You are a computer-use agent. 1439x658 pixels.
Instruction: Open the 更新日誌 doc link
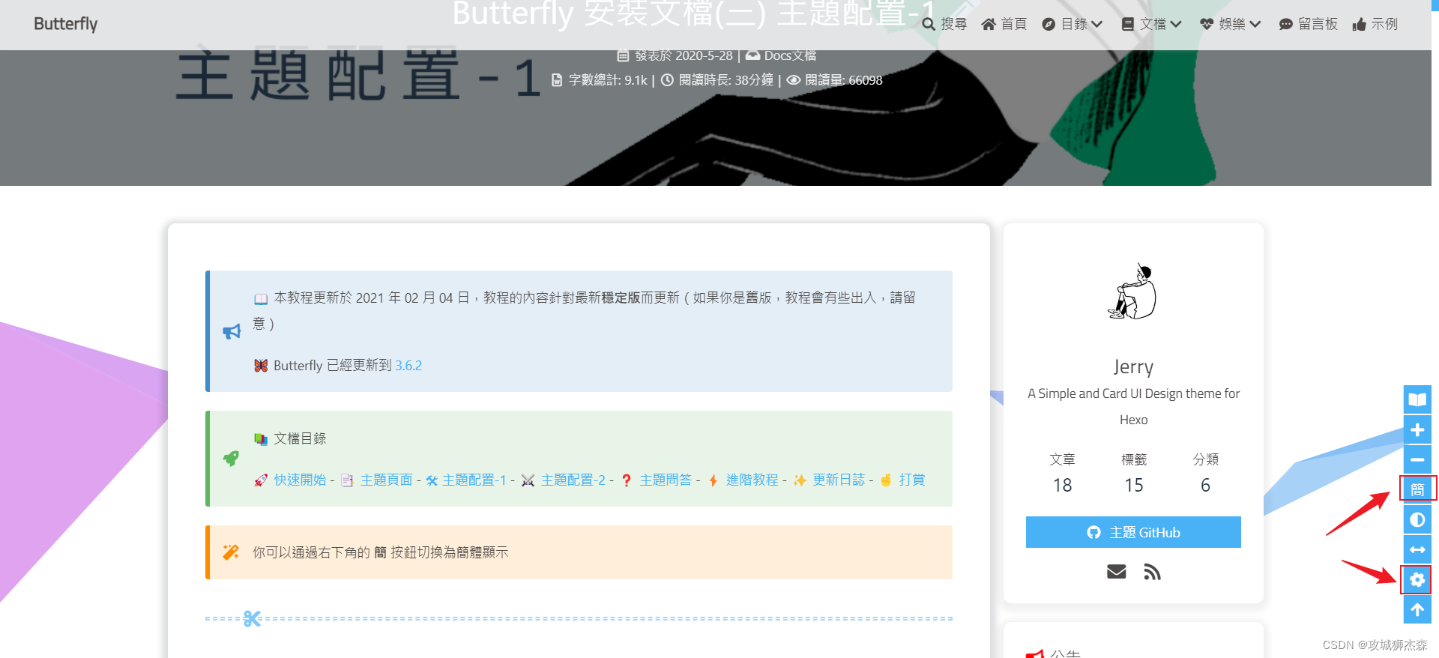click(839, 480)
